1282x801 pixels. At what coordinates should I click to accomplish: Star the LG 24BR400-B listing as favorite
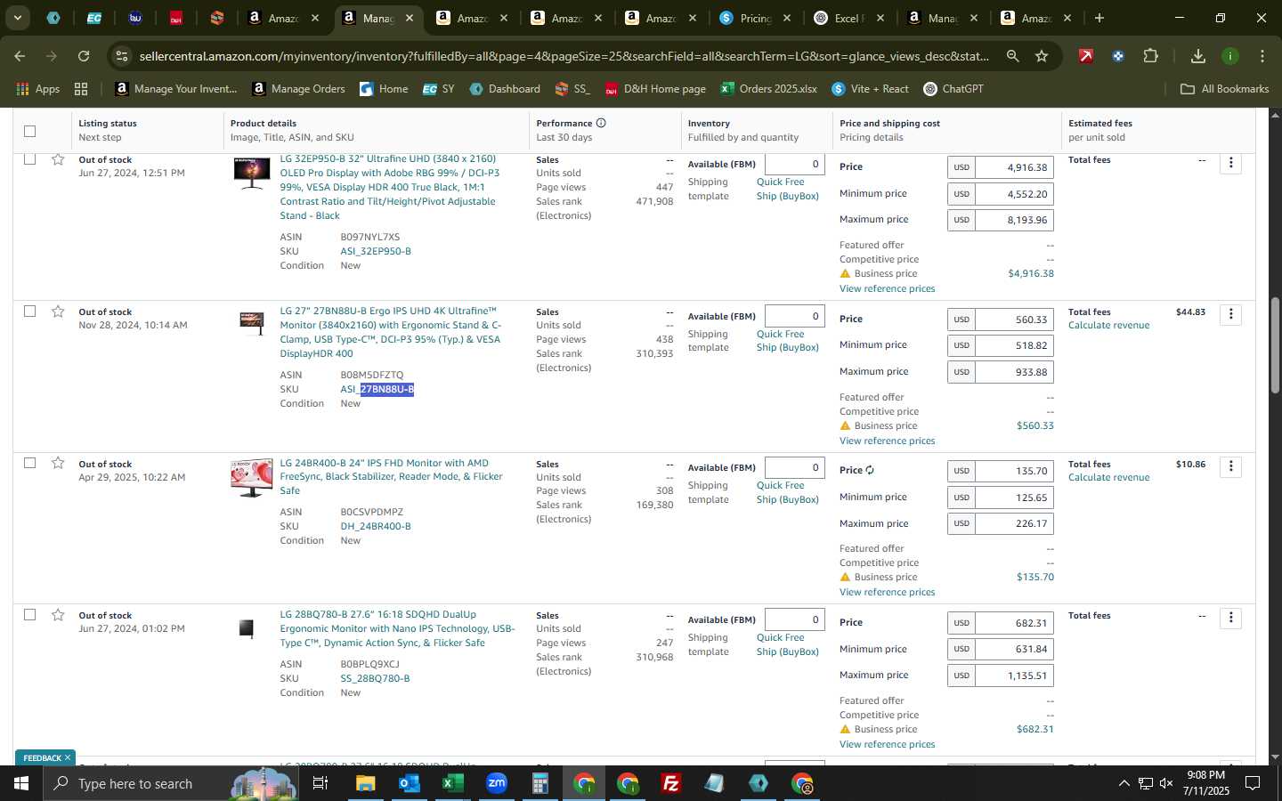[58, 463]
